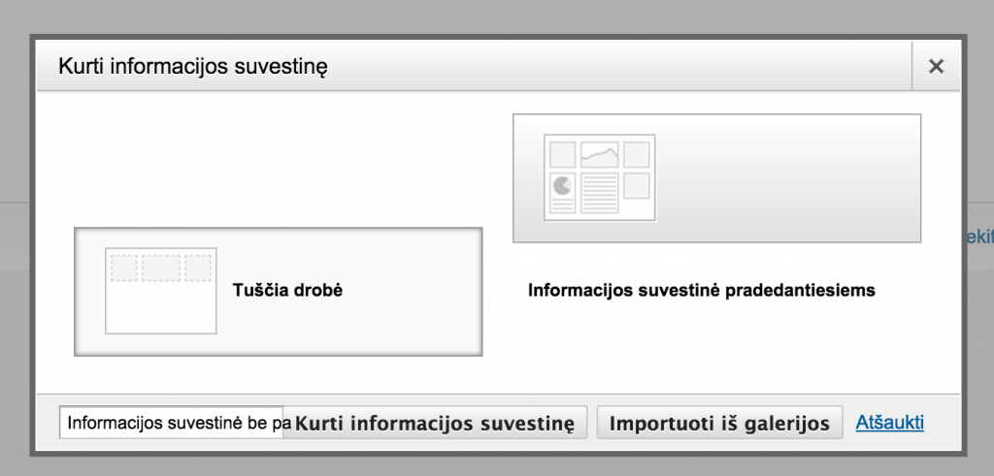The width and height of the screenshot is (994, 476).
Task: Click top-right square widget in starter thumbnail
Action: (x=637, y=154)
